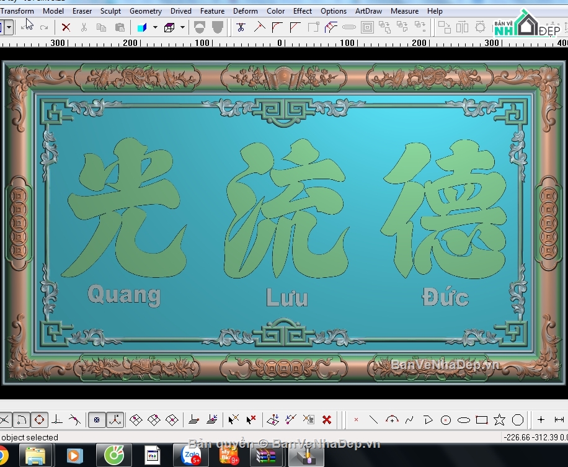This screenshot has width=568, height=467.
Task: Select the small red point drawing tool
Action: tap(356, 420)
